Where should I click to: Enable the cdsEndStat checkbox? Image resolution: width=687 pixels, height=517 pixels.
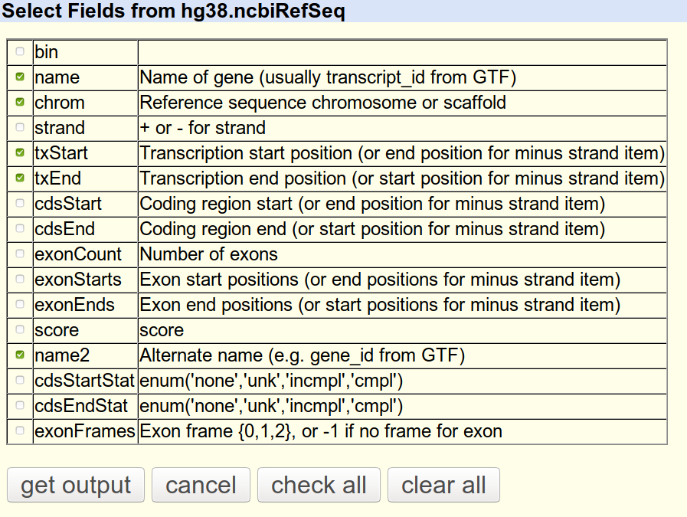(20, 406)
